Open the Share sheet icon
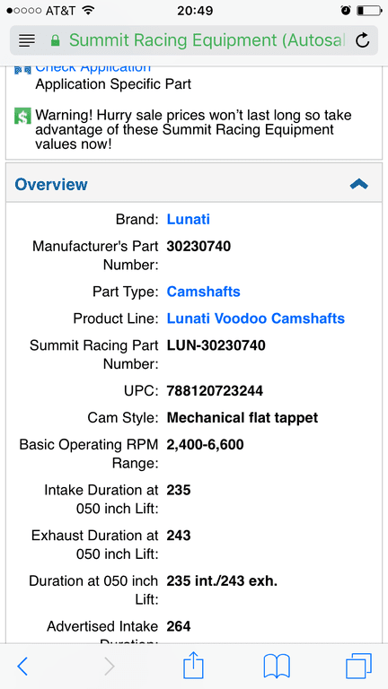 point(194,665)
